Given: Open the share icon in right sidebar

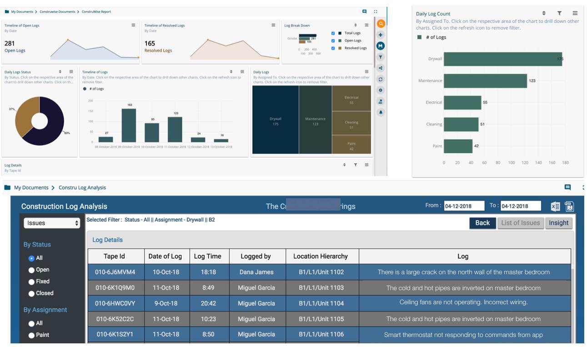Looking at the screenshot, I should pyautogui.click(x=381, y=68).
